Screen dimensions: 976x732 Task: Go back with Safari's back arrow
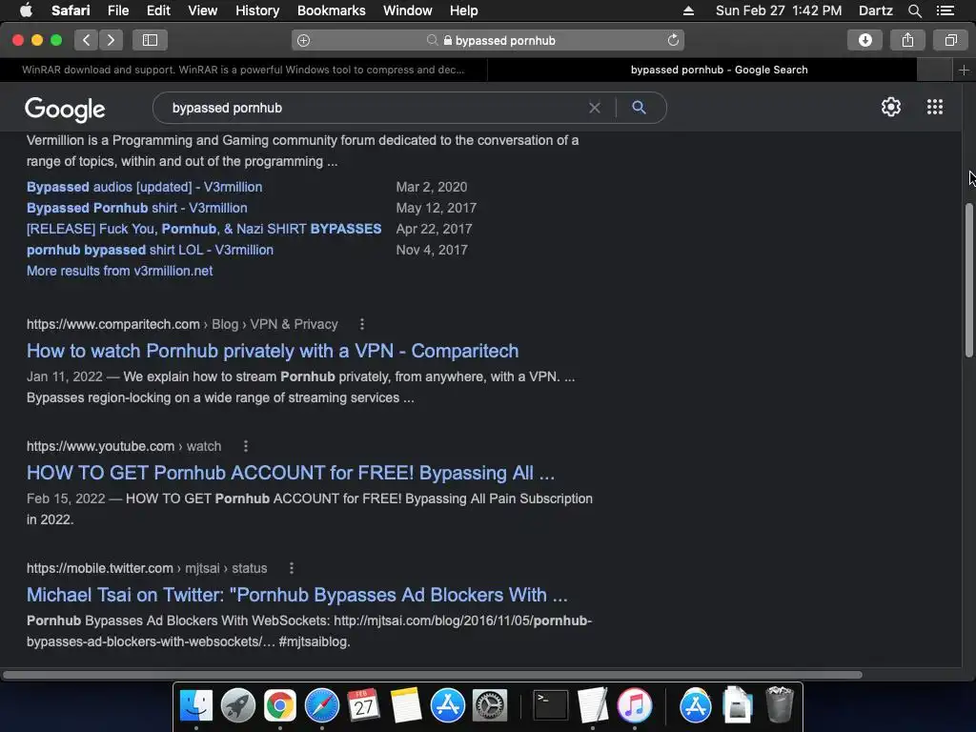87,40
